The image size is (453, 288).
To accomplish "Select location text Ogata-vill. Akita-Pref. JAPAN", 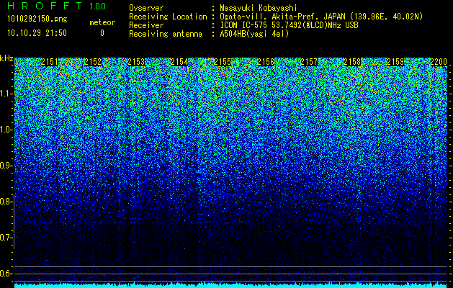I will click(282, 17).
